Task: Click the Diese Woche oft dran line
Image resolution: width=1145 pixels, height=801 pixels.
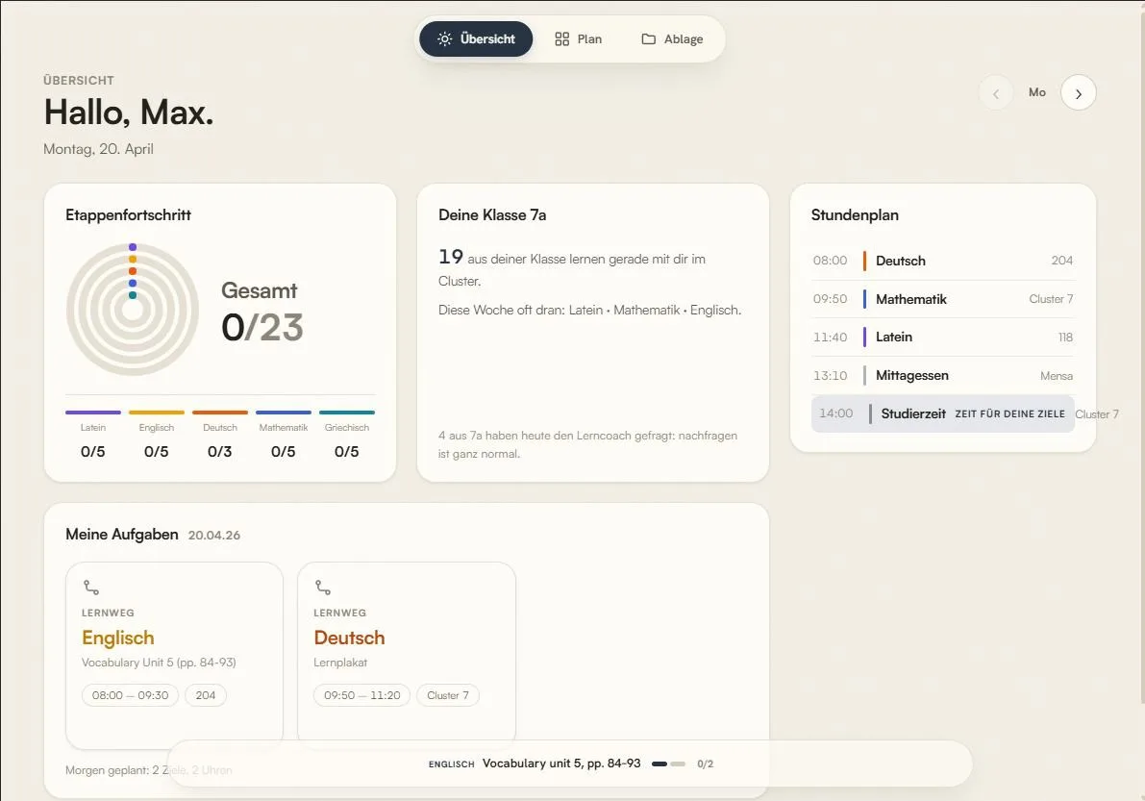Action: [x=590, y=310]
